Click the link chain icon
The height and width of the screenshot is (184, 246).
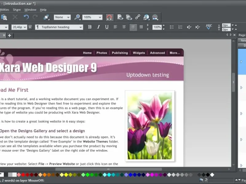[x=138, y=17]
